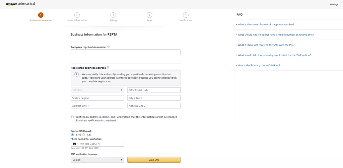The height and width of the screenshot is (168, 343).
Task: Click the help icon beside Company registration number
Action: (x=109, y=47)
